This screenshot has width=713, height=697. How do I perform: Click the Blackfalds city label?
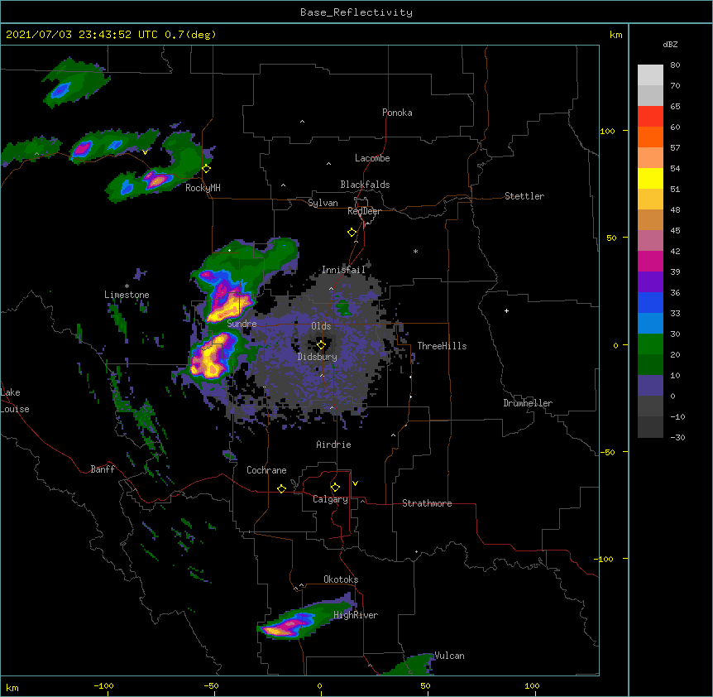point(365,185)
